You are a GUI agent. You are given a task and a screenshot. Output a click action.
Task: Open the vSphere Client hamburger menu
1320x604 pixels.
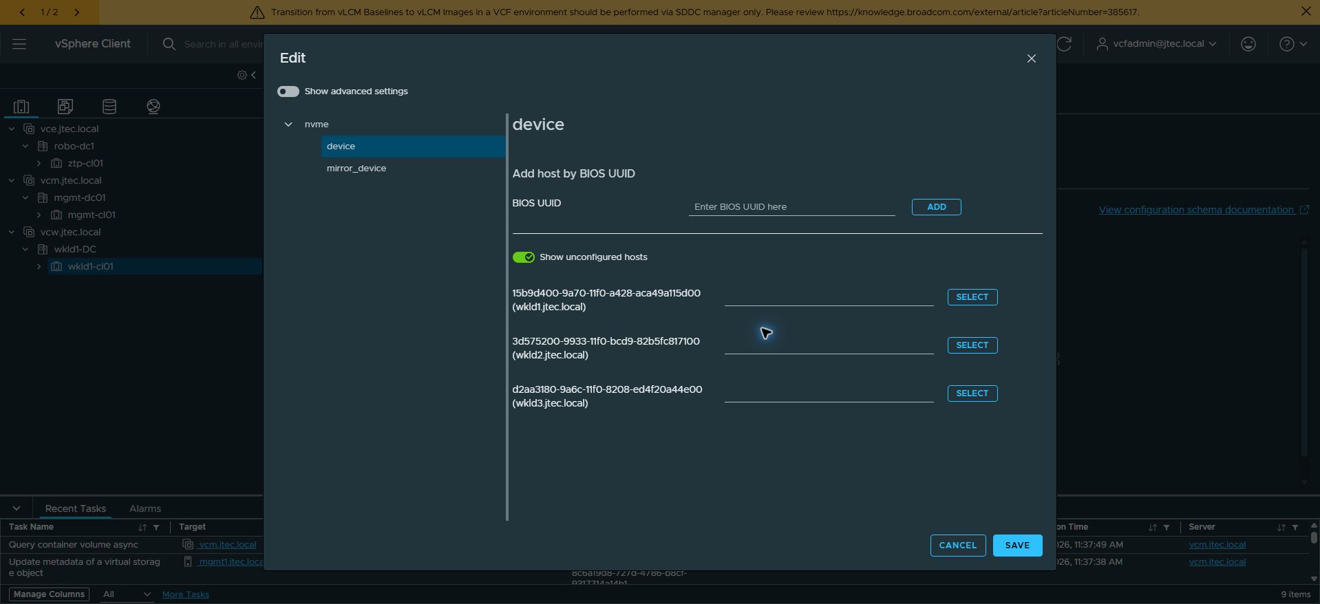click(x=19, y=44)
